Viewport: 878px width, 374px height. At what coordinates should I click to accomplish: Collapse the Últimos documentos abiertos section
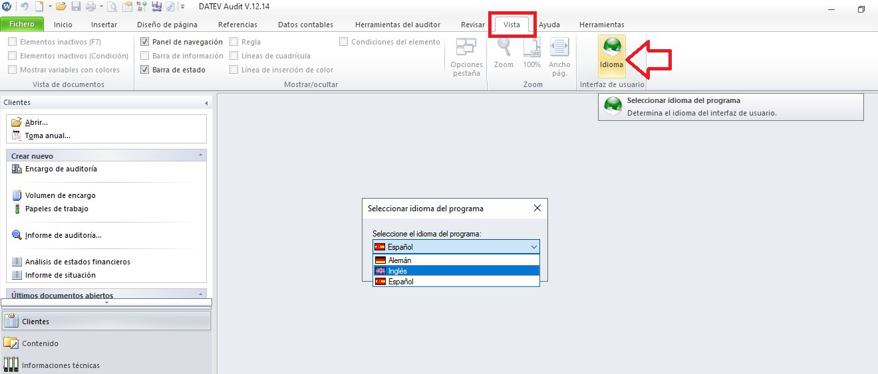pyautogui.click(x=201, y=293)
